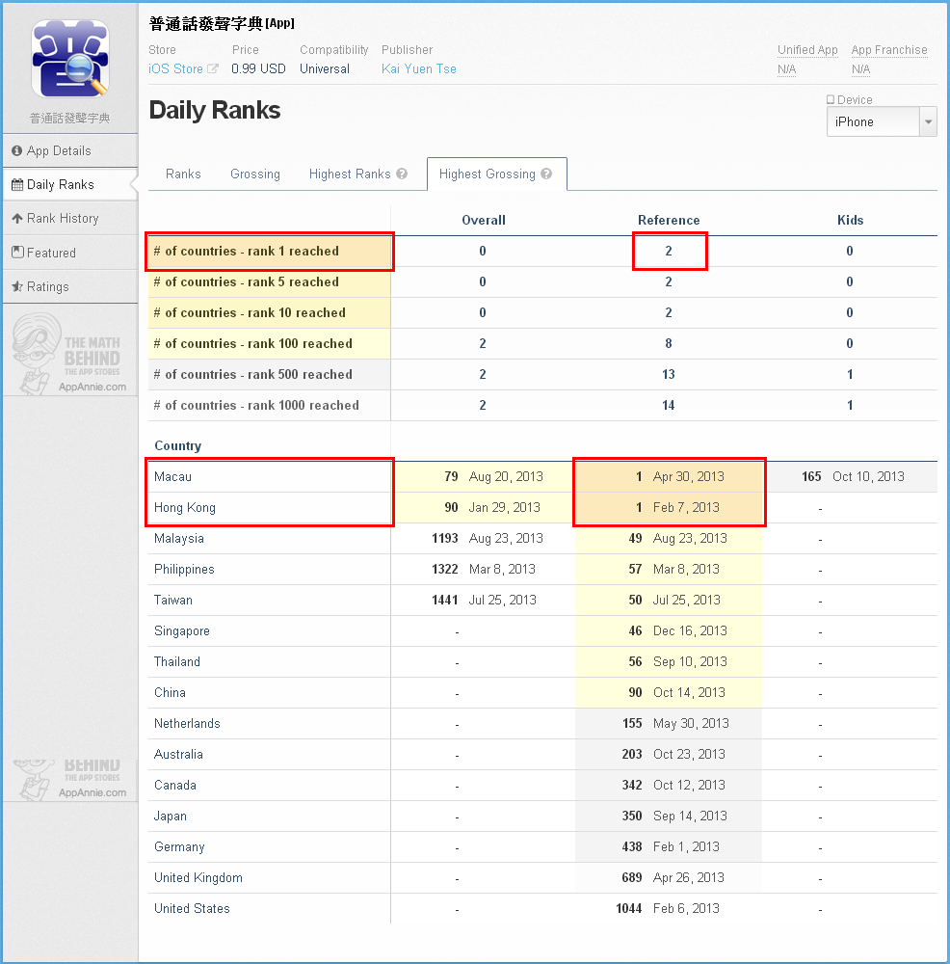Click the App Franchise label
This screenshot has width=950, height=964.
pos(888,50)
